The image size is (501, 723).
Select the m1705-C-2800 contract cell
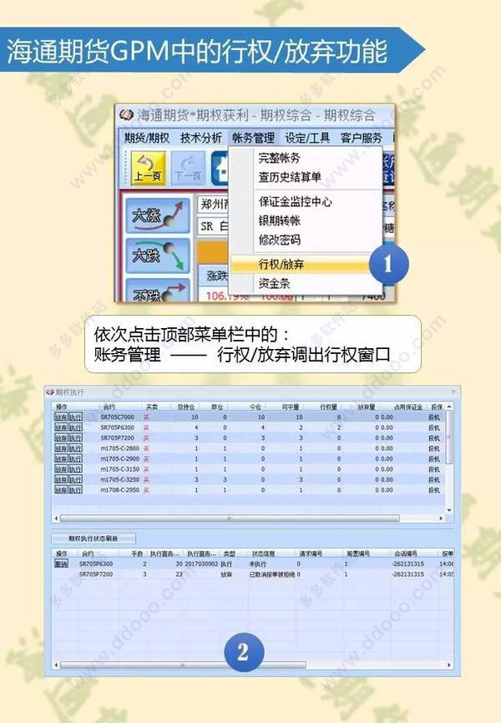click(x=120, y=448)
